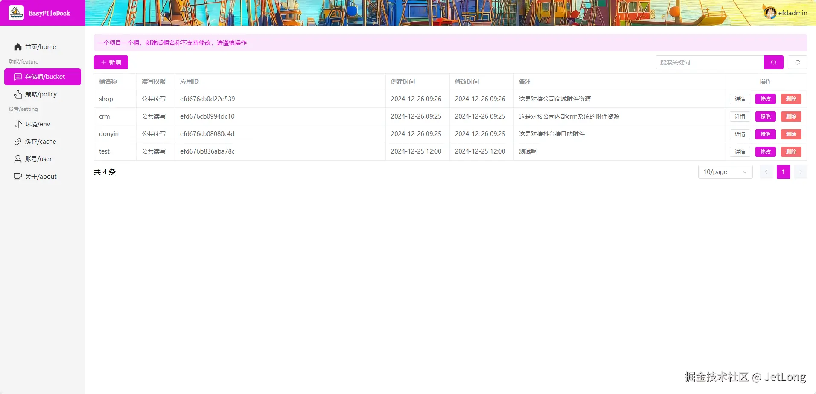
Task: Open 首页/home menu item
Action: pyautogui.click(x=43, y=47)
